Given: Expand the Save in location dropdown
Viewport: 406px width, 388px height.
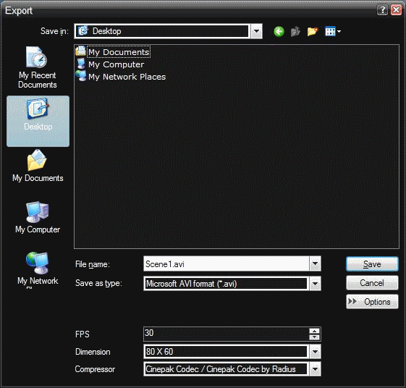Looking at the screenshot, I should click(256, 31).
